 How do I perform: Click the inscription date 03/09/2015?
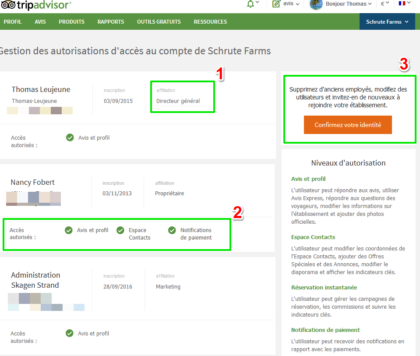[x=118, y=101]
